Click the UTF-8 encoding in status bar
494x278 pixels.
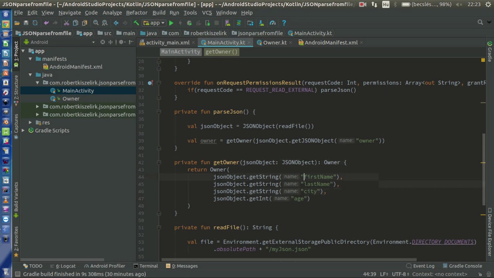pos(400,274)
